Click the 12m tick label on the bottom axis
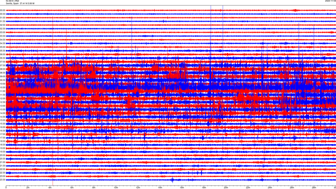Viewport: 336px width, 189px height. point(138,188)
